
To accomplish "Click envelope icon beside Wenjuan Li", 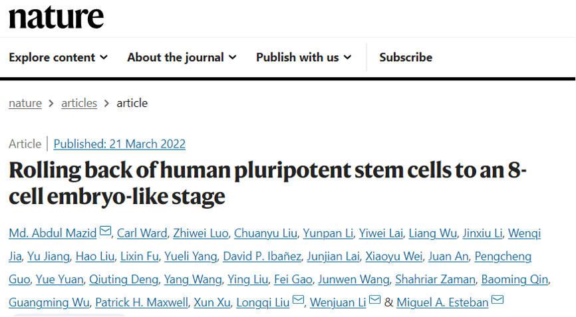I will coord(374,301).
